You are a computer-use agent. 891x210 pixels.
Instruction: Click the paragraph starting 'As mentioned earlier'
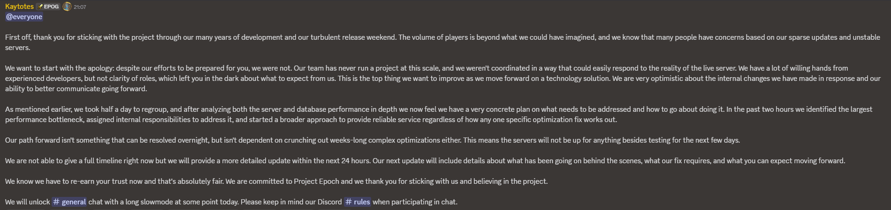tap(439, 114)
